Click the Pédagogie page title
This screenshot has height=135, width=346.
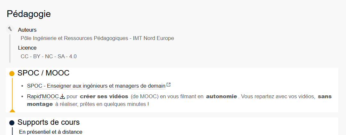click(x=29, y=14)
